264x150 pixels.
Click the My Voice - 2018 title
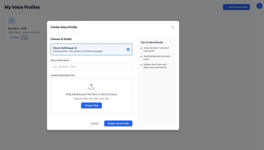coord(17,28)
